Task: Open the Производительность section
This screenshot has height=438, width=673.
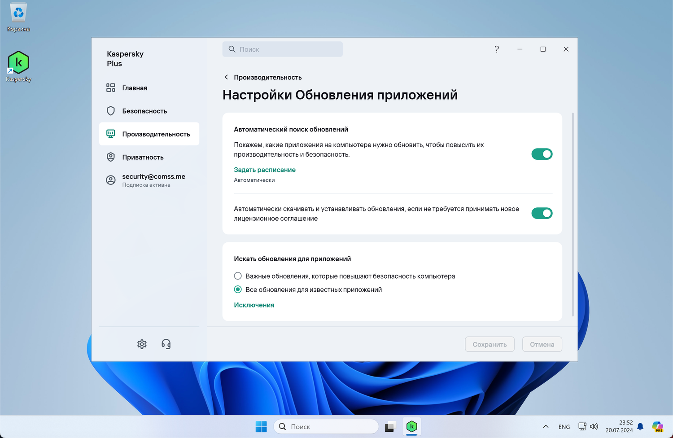Action: point(149,134)
